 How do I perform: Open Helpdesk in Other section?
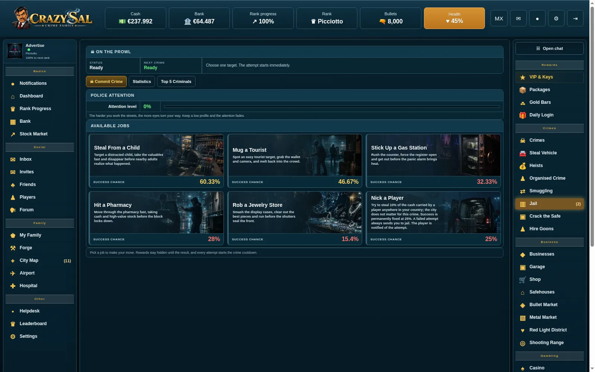pyautogui.click(x=40, y=311)
